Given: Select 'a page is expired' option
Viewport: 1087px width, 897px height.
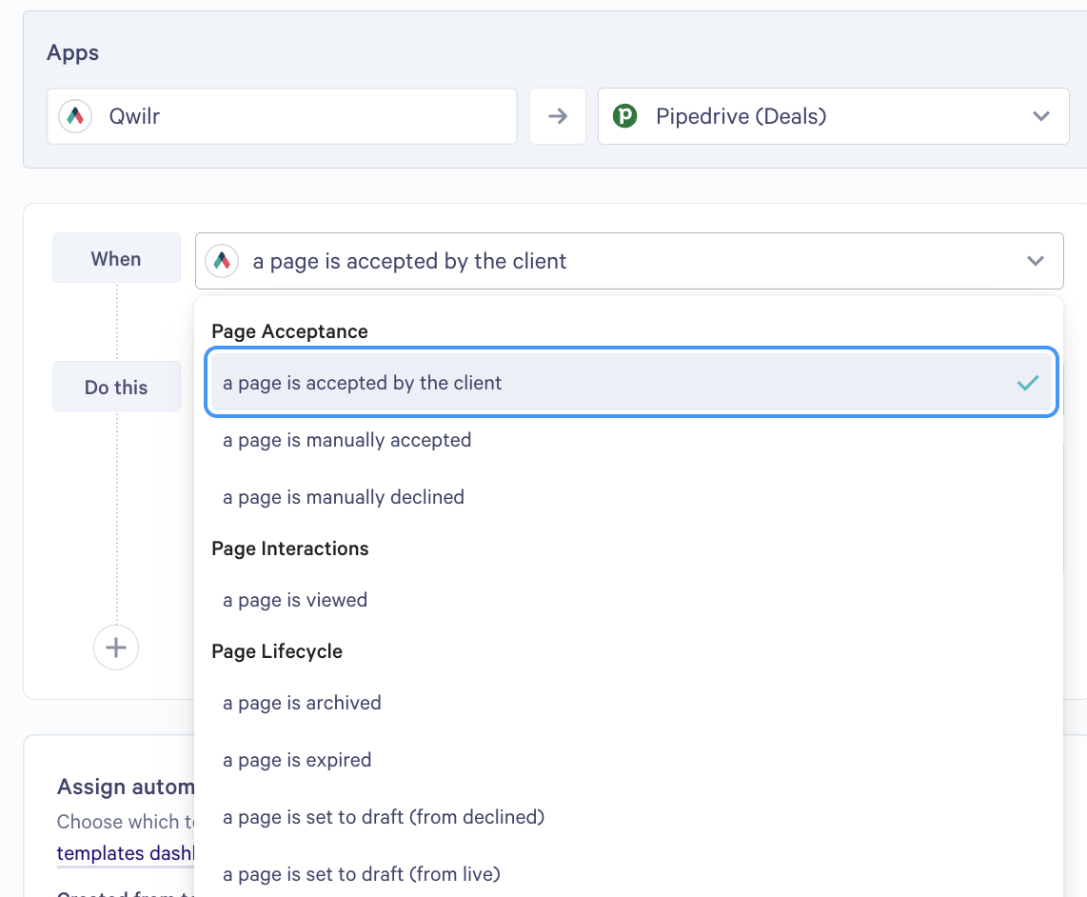Looking at the screenshot, I should (x=629, y=760).
